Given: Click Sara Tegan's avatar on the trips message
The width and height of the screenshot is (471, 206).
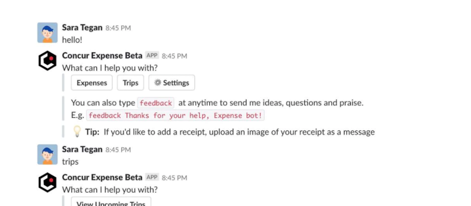Looking at the screenshot, I should [48, 154].
